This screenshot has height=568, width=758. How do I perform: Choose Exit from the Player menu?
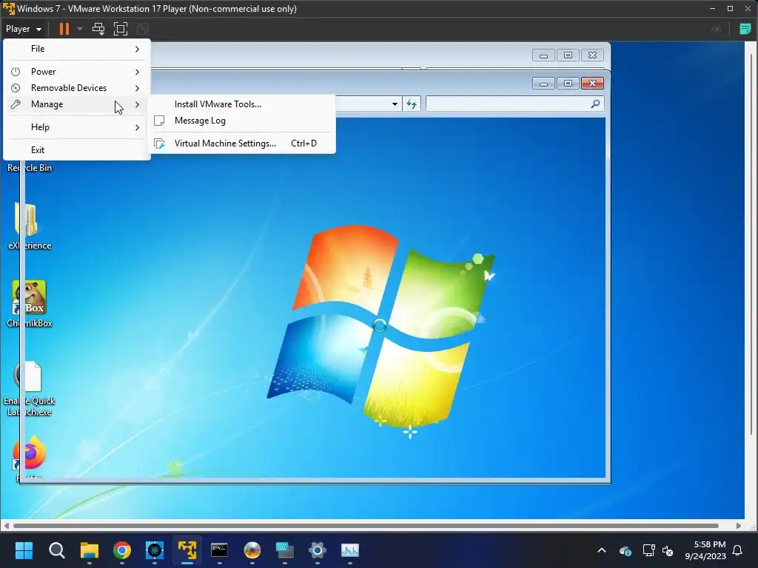(x=76, y=149)
